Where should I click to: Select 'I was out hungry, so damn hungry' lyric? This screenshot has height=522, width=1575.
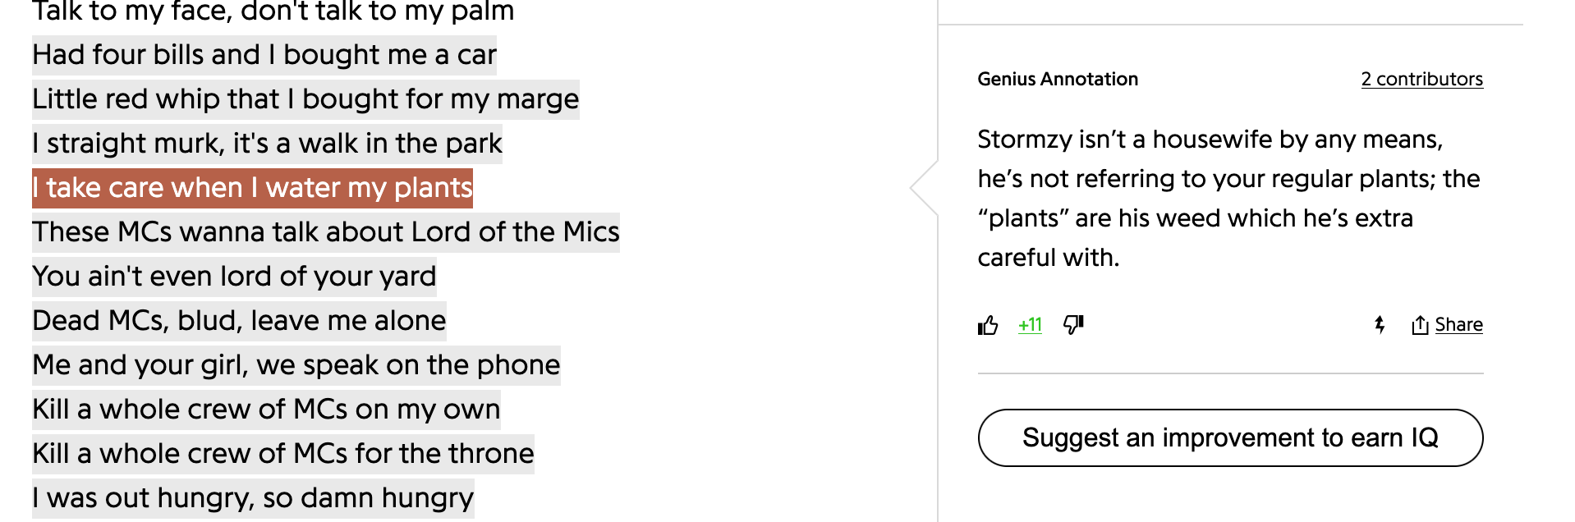click(253, 497)
